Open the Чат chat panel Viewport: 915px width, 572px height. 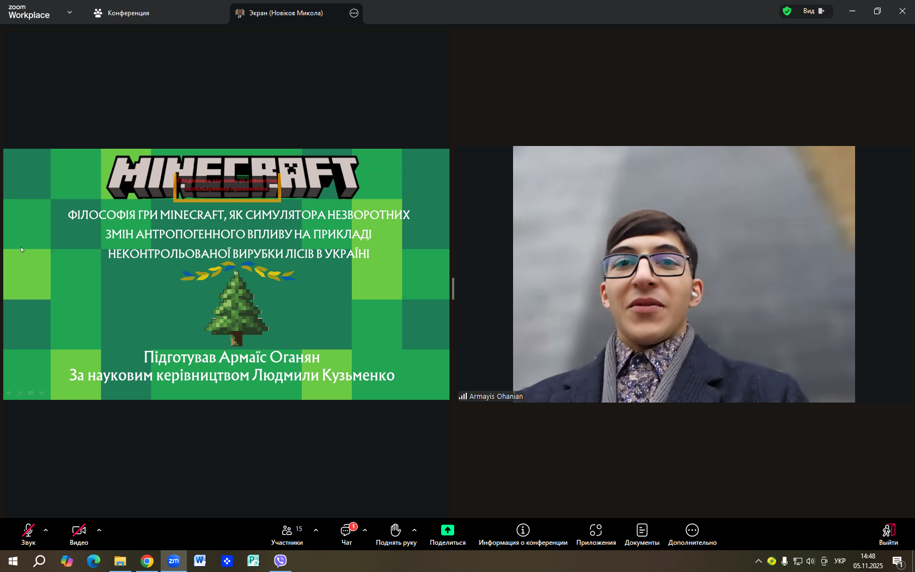pyautogui.click(x=347, y=534)
